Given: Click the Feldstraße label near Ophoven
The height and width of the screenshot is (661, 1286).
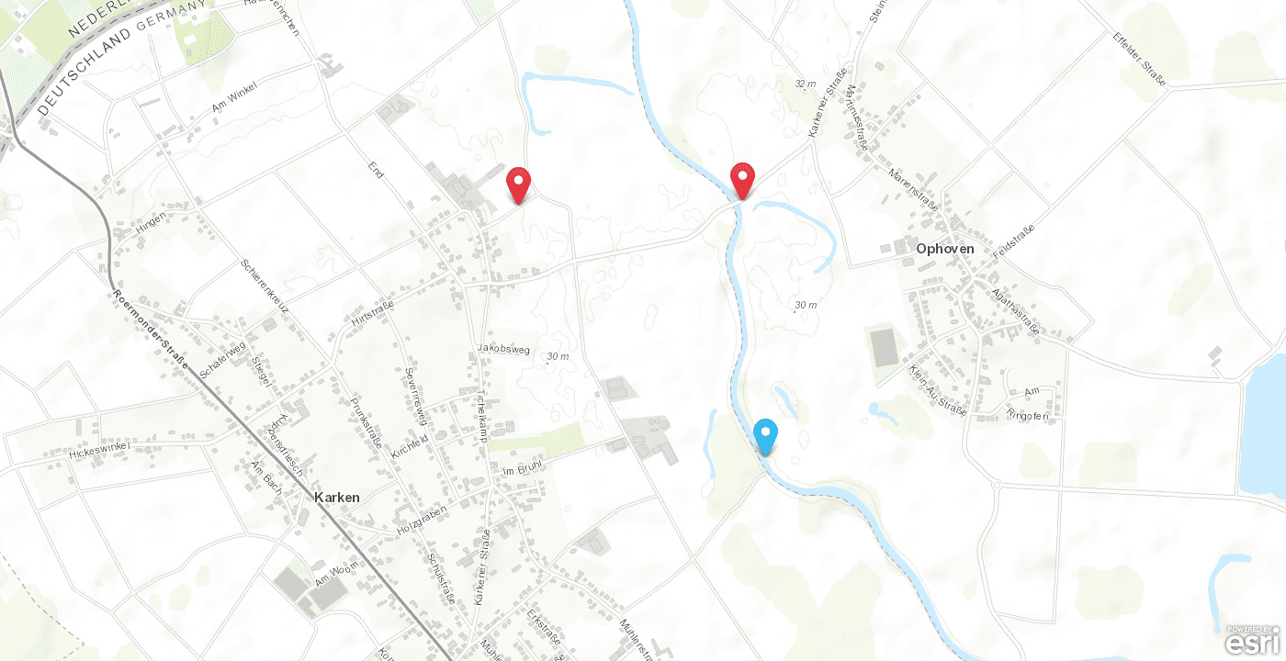Looking at the screenshot, I should [1007, 244].
